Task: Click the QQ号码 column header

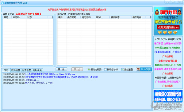Action: click(x=19, y=17)
